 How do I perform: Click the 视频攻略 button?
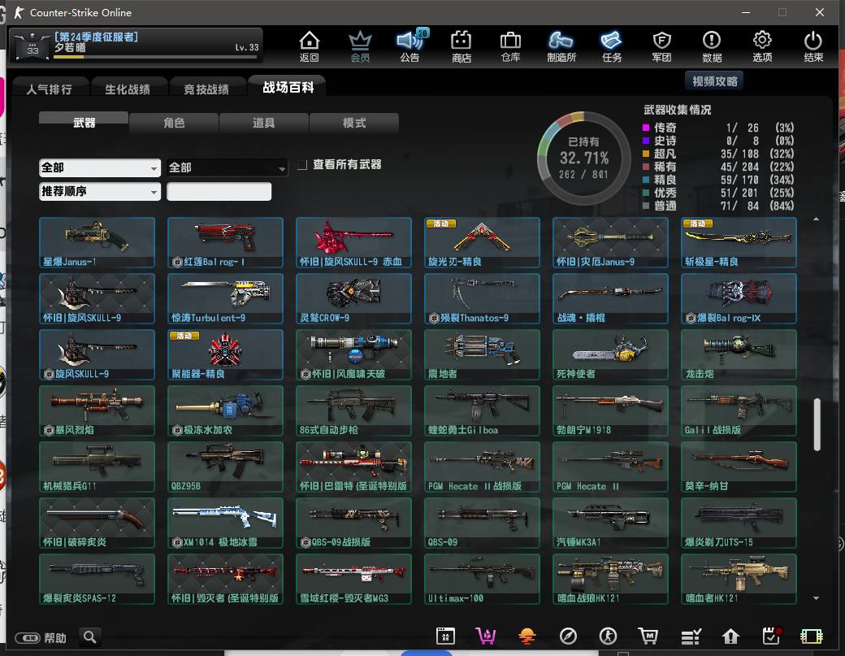tap(715, 81)
